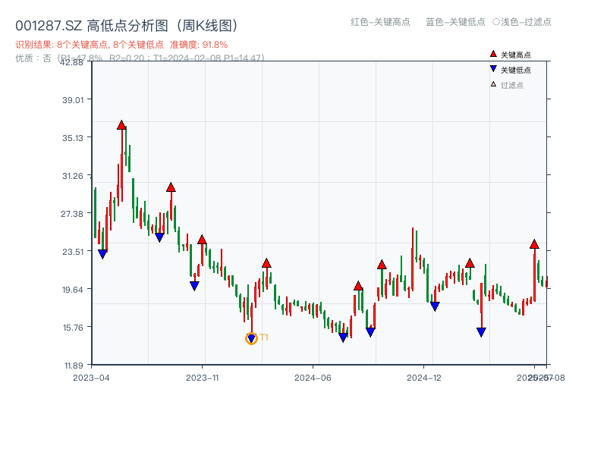Toggle the 关键高点 legend label
The height and width of the screenshot is (455, 607).
[x=516, y=55]
